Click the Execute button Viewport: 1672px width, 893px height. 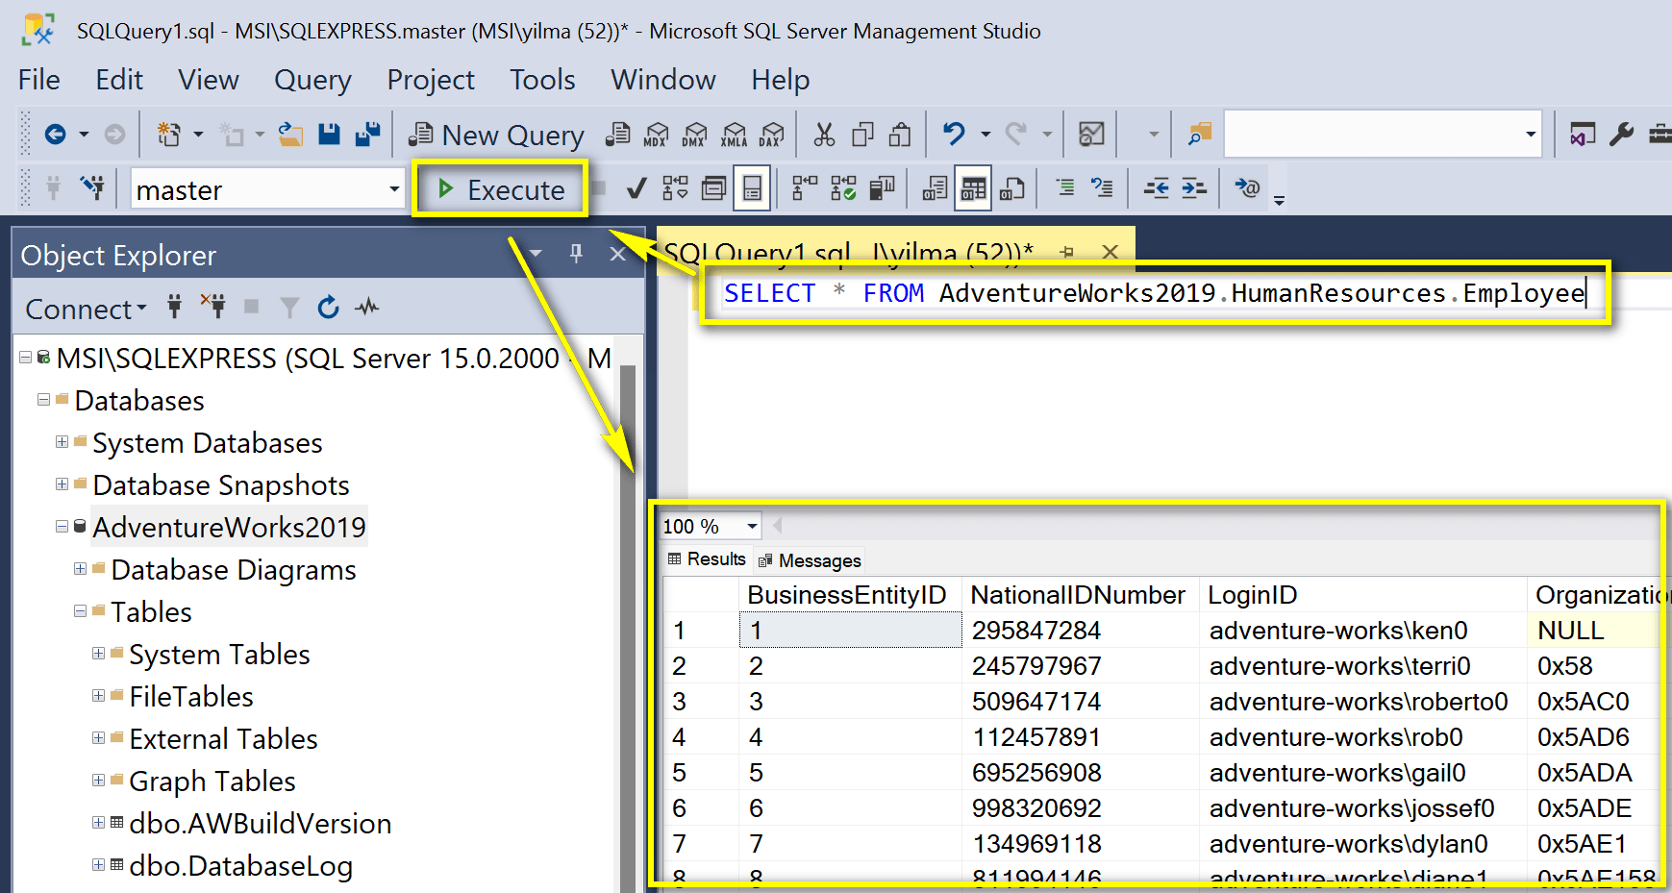[x=501, y=189]
